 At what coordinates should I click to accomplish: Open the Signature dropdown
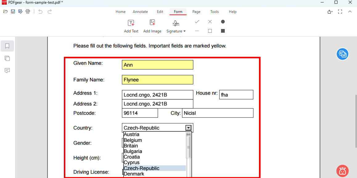click(176, 27)
